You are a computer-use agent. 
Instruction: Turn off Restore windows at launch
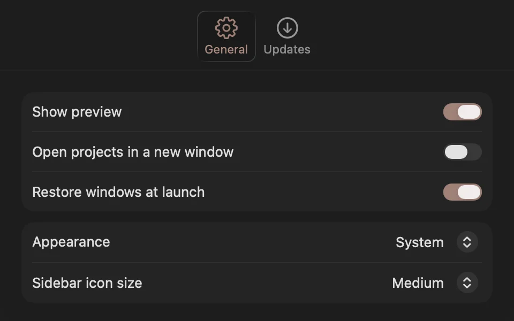(462, 192)
